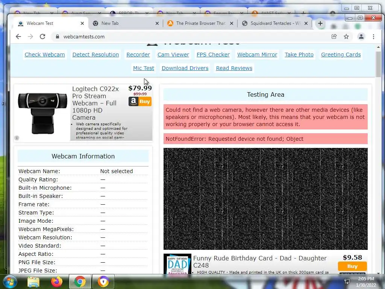Click the padlock site info icon
The width and height of the screenshot is (385, 289).
point(58,37)
